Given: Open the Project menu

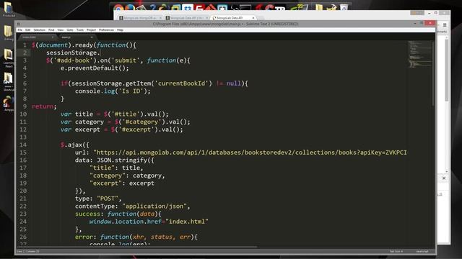Looking at the screenshot, I should [x=91, y=30].
